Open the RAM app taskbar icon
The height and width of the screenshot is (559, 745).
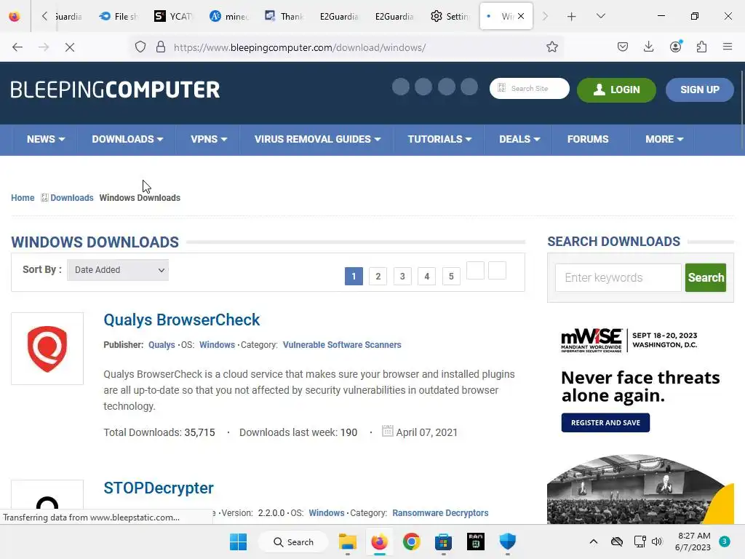pos(476,542)
